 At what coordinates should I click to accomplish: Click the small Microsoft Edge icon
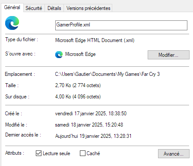tap(59, 55)
